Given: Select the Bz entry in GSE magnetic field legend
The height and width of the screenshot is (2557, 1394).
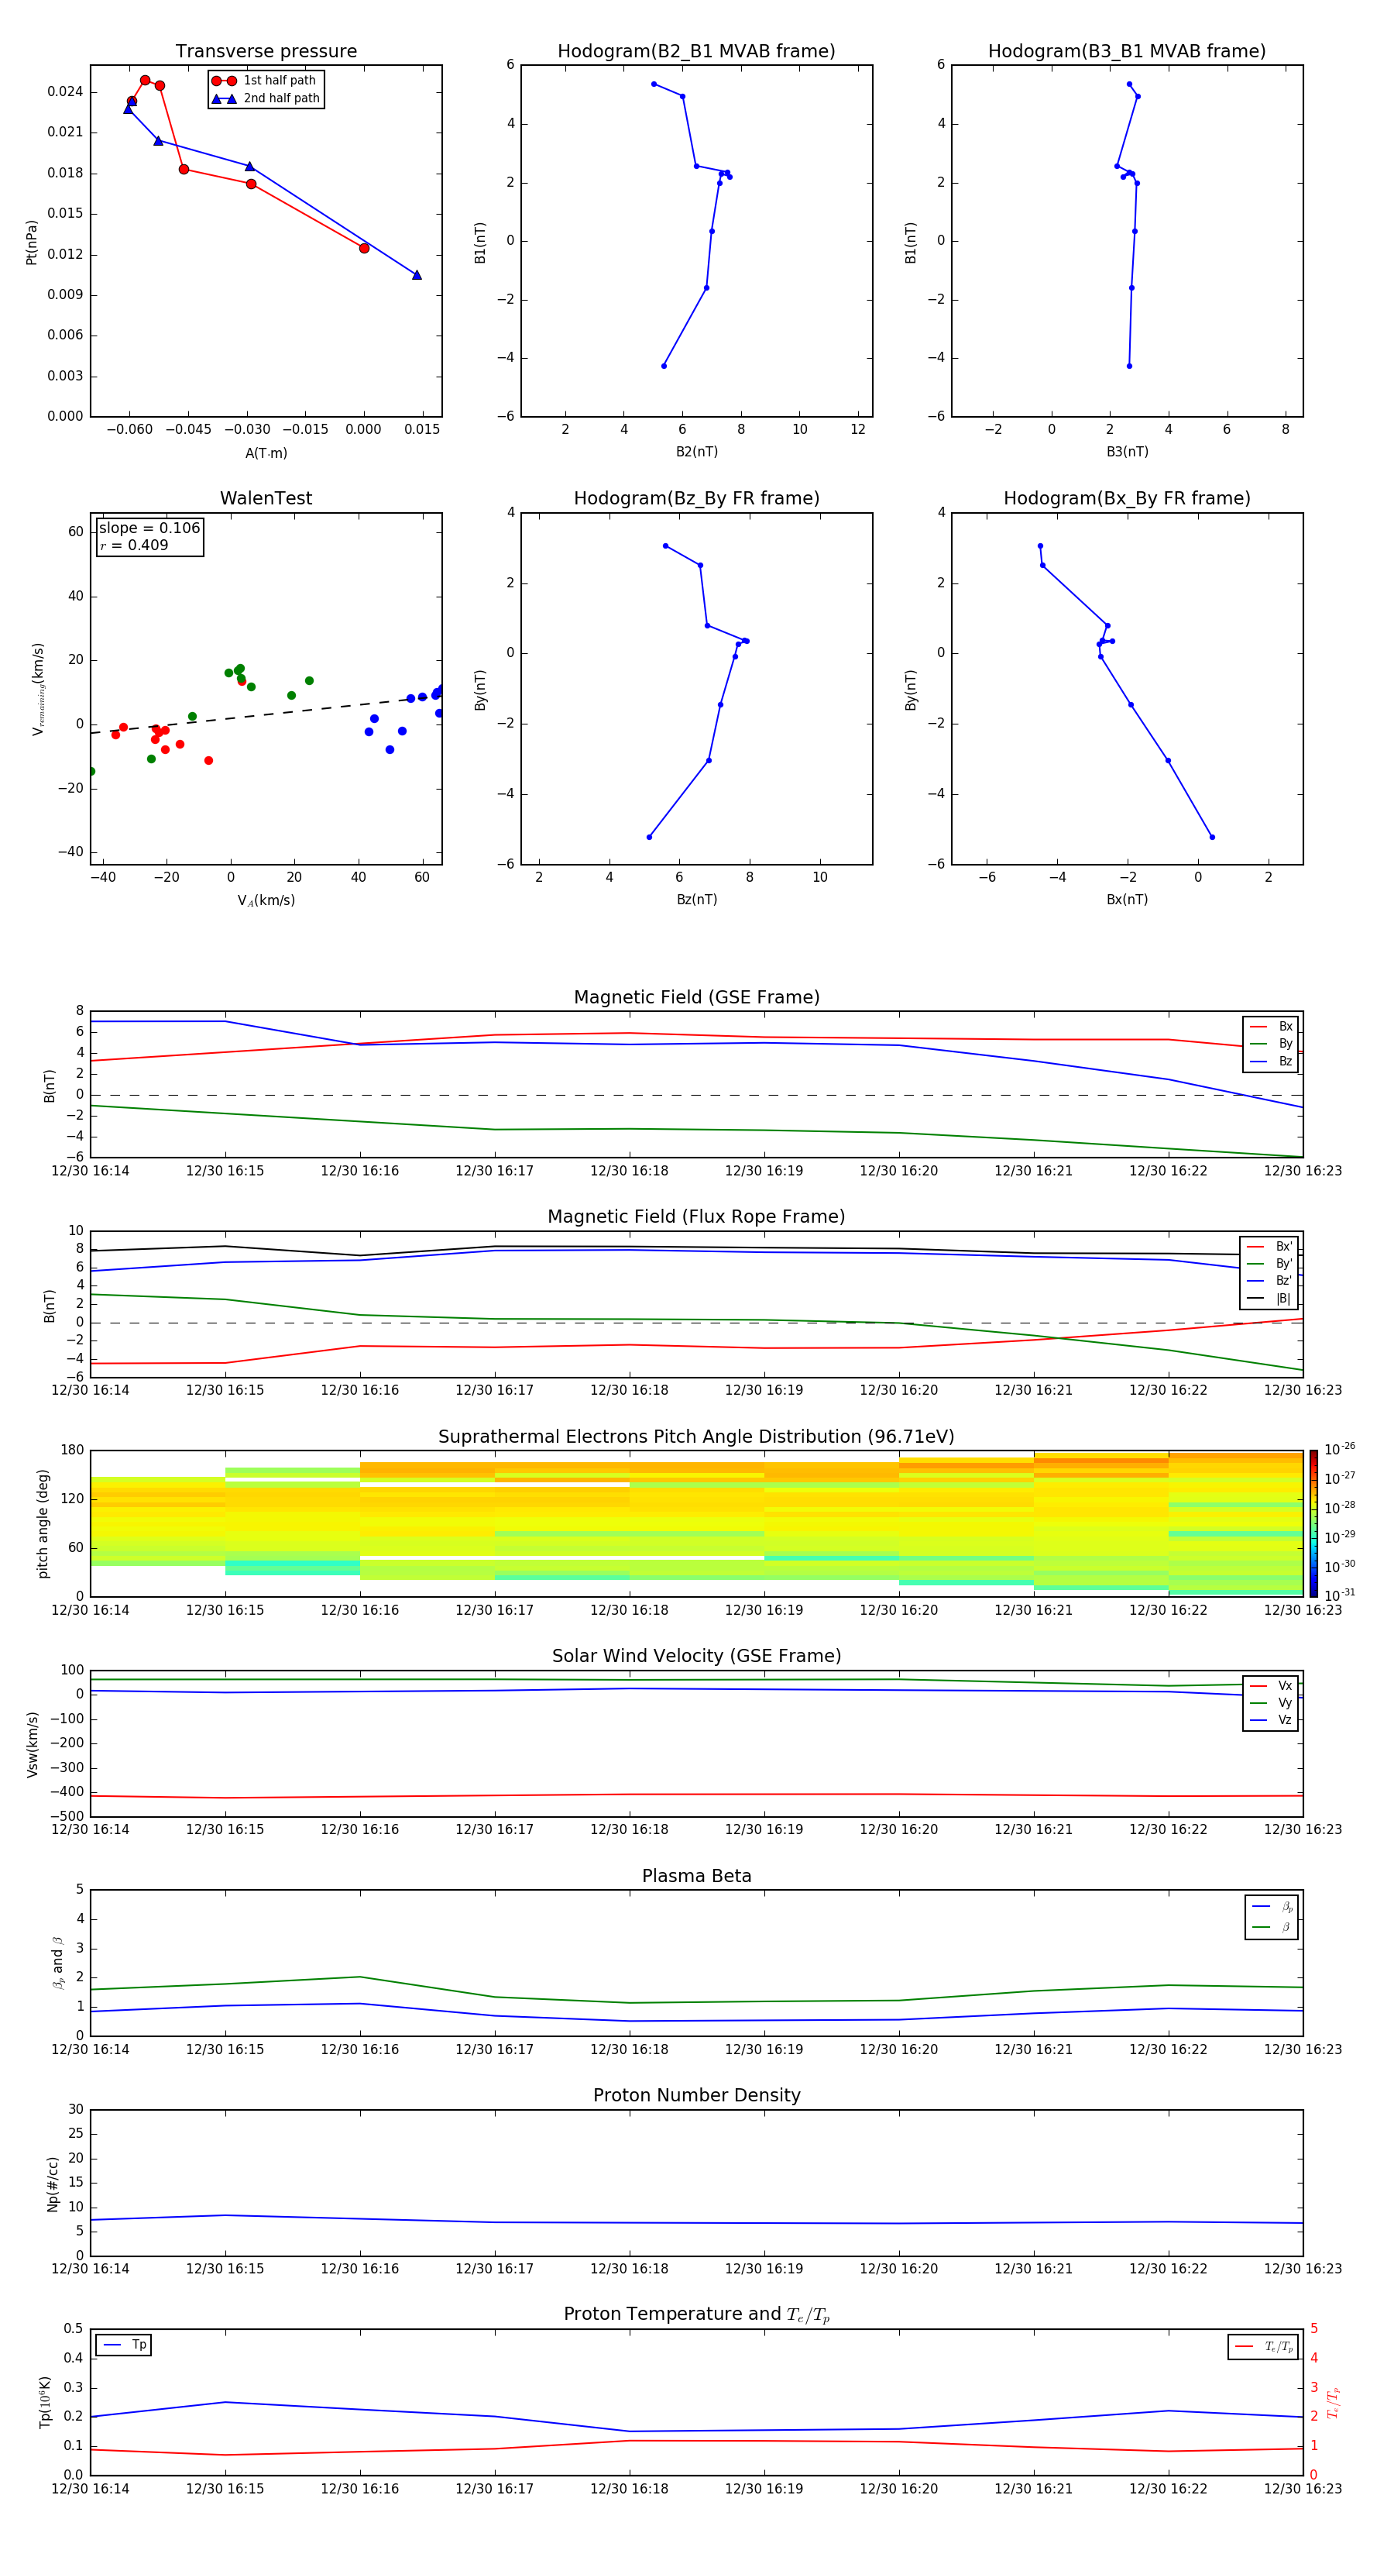Looking at the screenshot, I should 1271,1061.
